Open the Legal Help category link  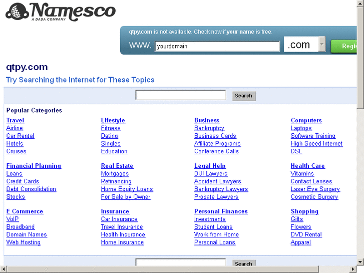click(210, 166)
